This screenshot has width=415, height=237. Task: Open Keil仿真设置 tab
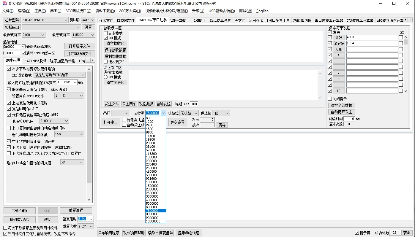coord(220,20)
